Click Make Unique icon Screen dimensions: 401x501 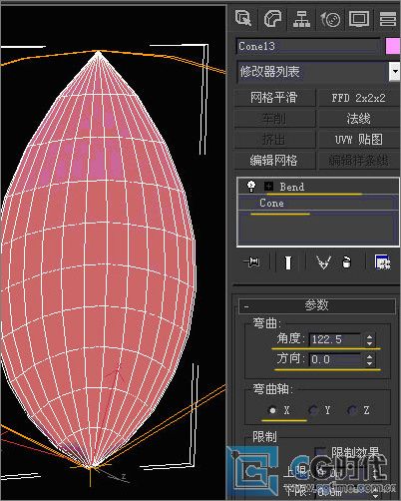pyautogui.click(x=323, y=262)
